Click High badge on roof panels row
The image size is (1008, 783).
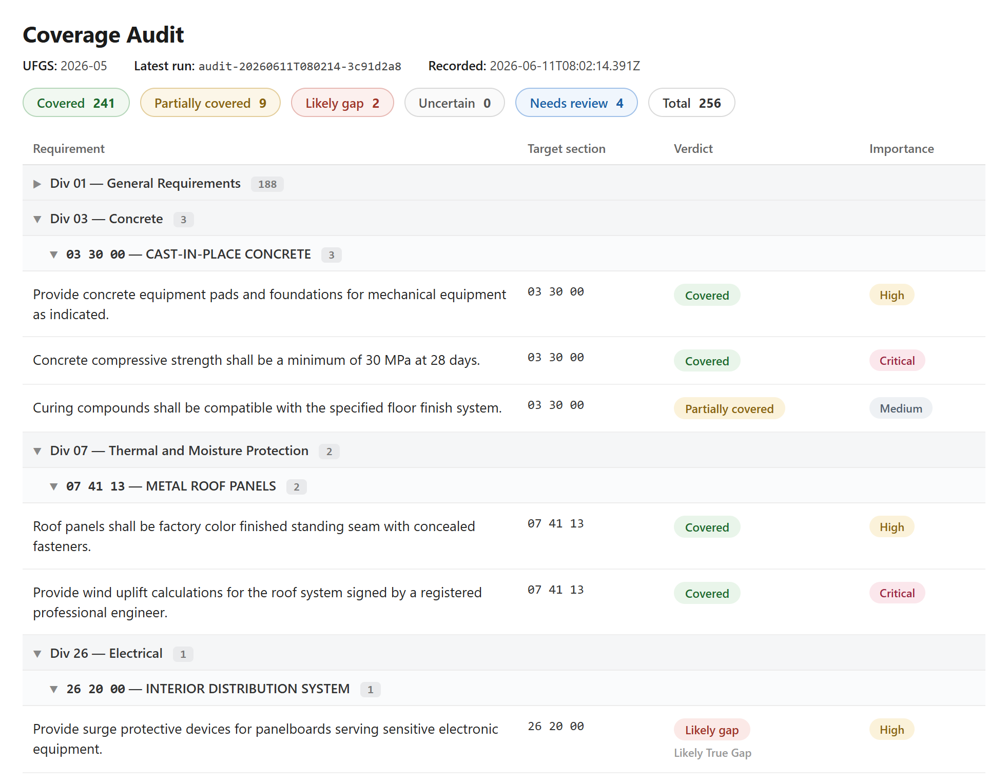[891, 527]
